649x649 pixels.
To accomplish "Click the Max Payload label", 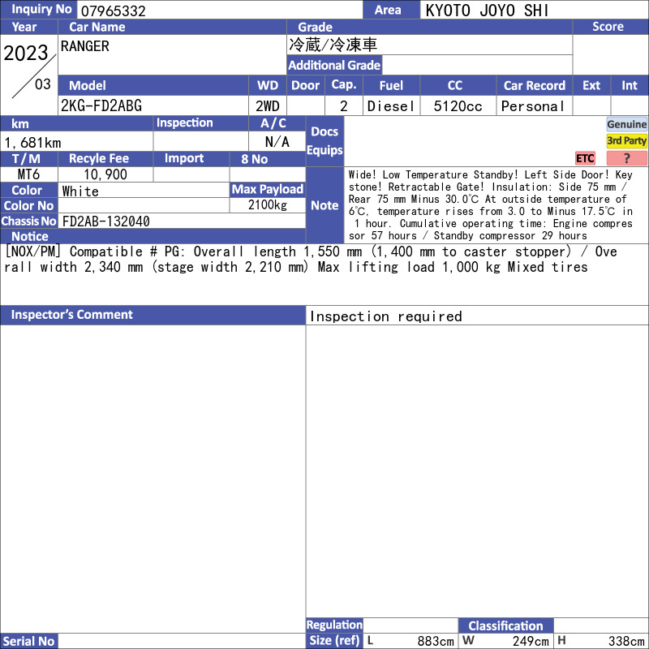I will pos(268,190).
